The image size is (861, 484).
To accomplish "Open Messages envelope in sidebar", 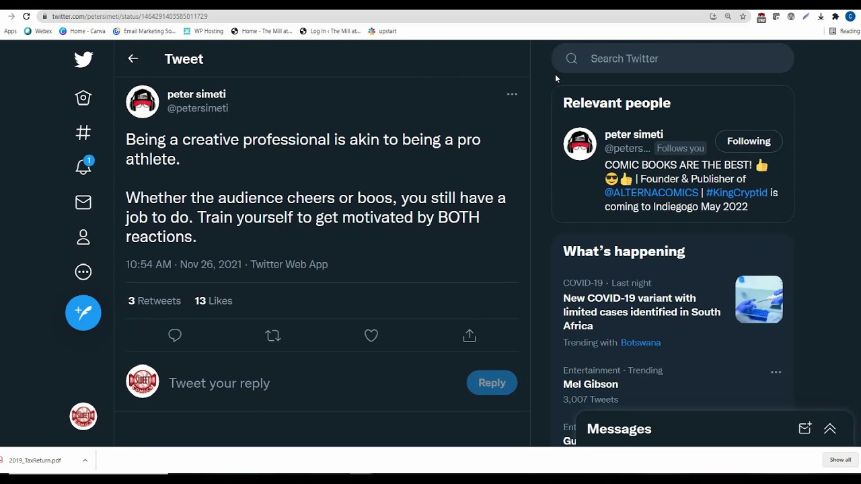I will coord(83,202).
